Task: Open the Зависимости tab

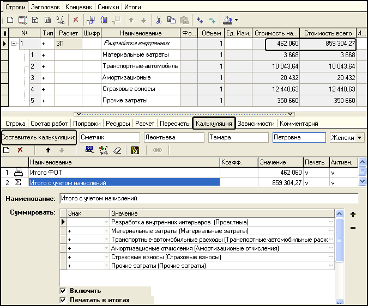Action: click(x=256, y=124)
